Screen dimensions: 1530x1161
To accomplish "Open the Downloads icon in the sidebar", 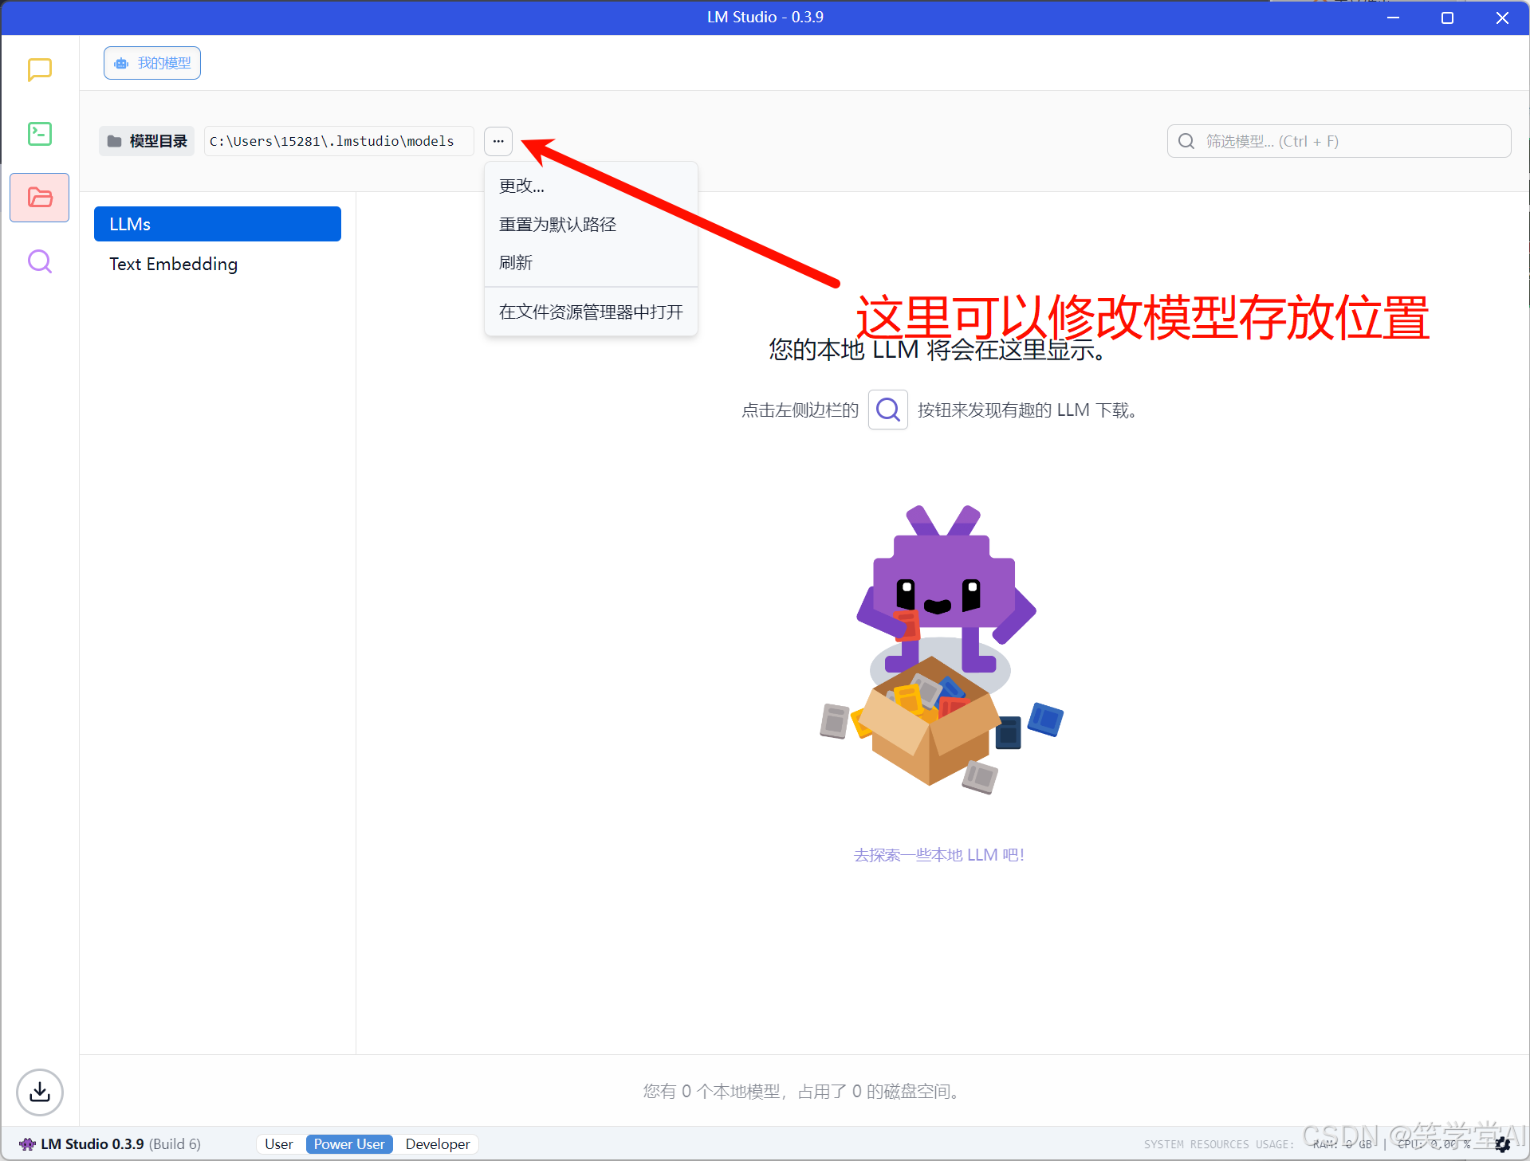I will (x=40, y=1092).
